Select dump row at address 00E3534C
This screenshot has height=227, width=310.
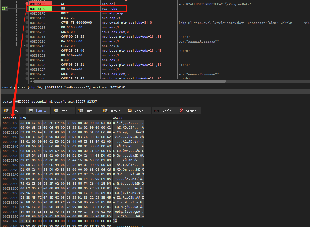(73, 221)
